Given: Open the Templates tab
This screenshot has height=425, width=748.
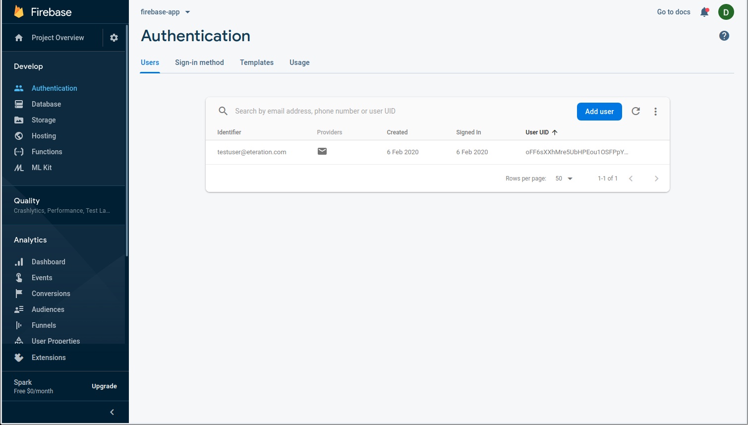Looking at the screenshot, I should click(x=257, y=62).
